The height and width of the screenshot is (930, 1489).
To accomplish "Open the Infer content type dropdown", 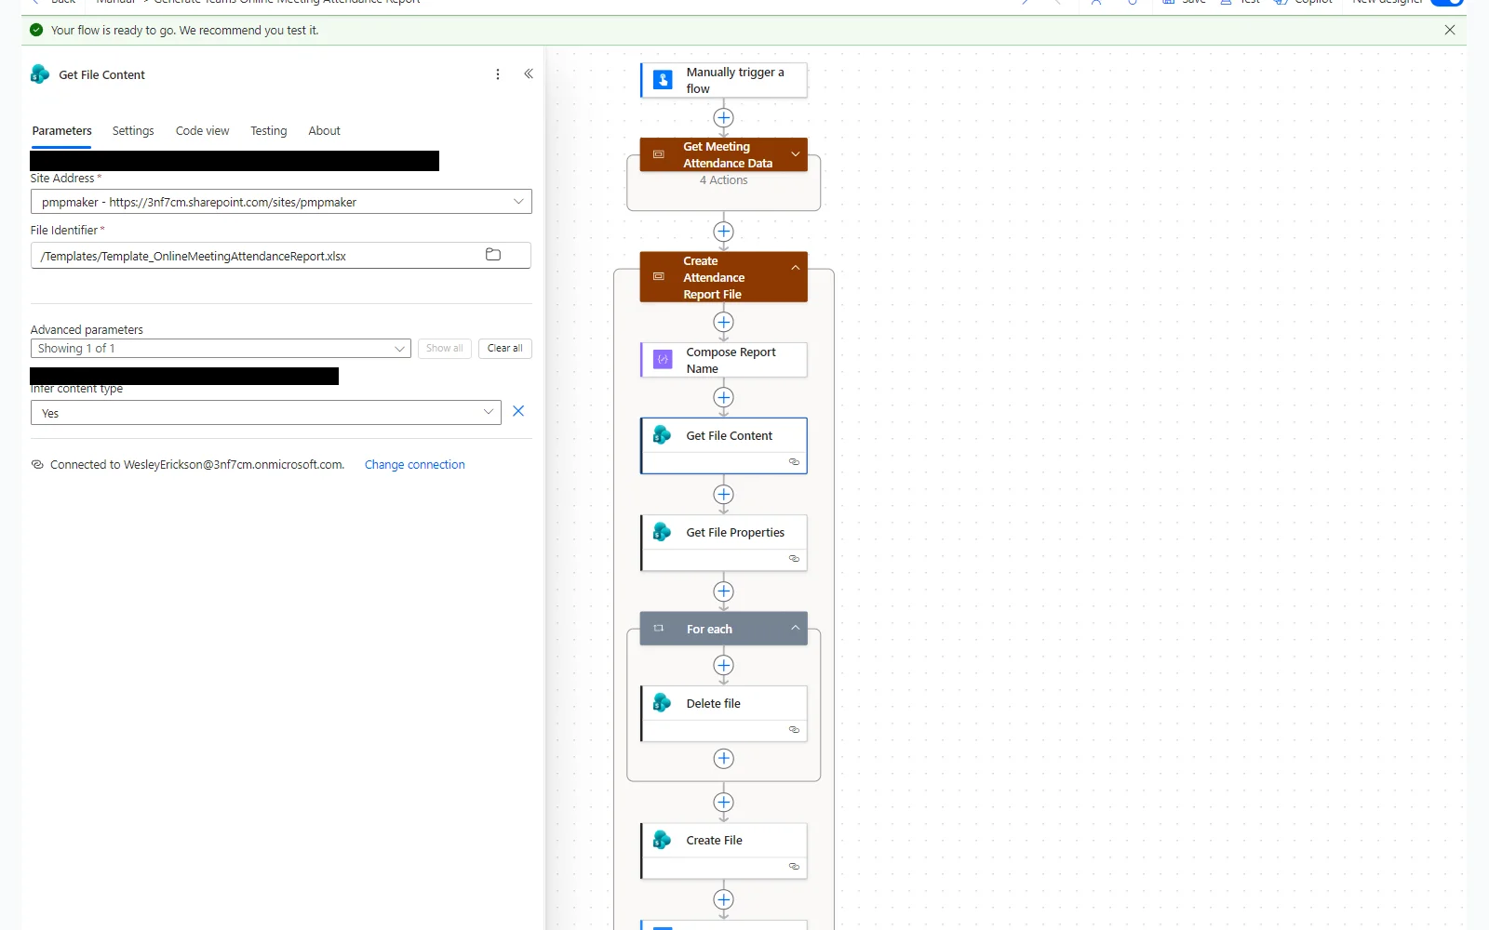I will click(x=266, y=413).
